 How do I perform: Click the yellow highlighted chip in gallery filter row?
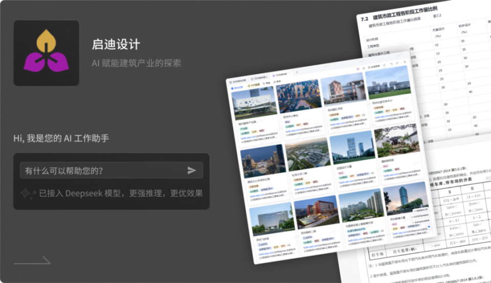click(x=254, y=85)
